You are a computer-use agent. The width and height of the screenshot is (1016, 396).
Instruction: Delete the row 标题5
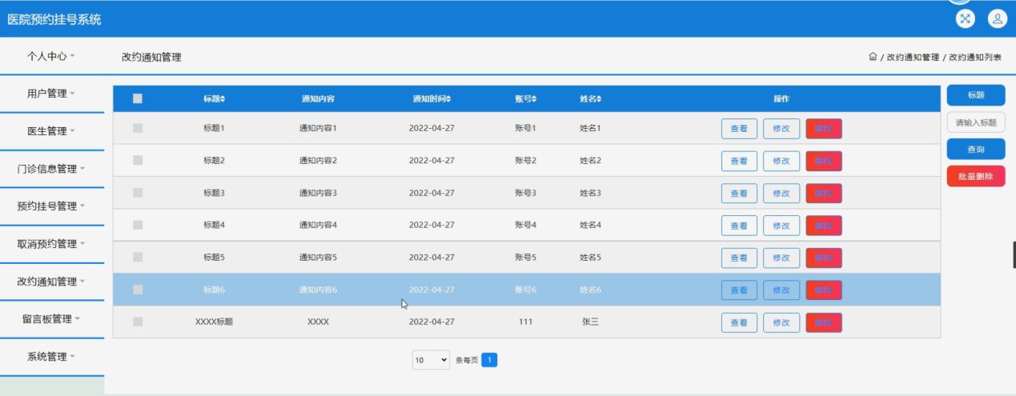click(824, 258)
